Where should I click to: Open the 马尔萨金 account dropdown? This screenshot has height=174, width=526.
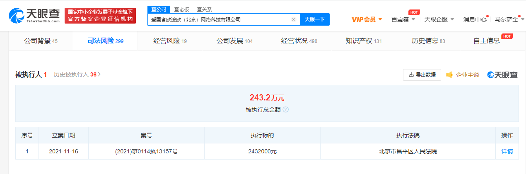[509, 19]
